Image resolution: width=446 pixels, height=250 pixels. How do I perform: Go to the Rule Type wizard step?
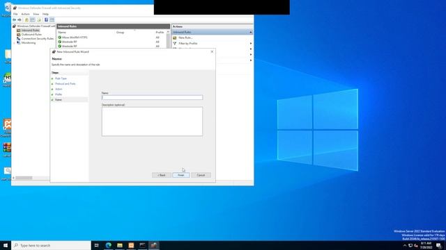coord(61,78)
